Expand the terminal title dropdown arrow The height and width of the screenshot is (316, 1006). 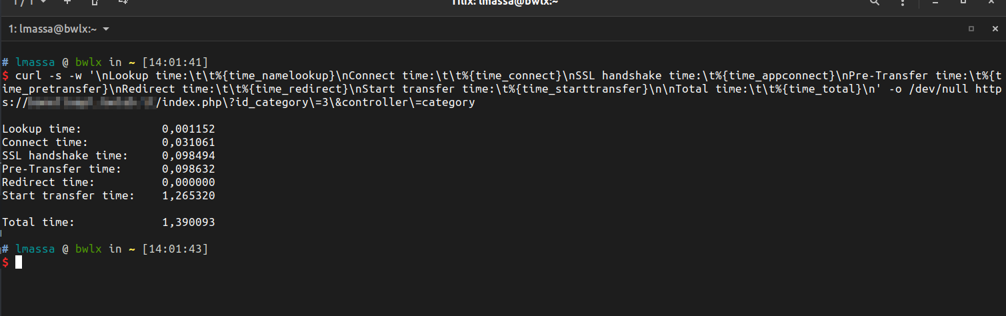pos(107,29)
